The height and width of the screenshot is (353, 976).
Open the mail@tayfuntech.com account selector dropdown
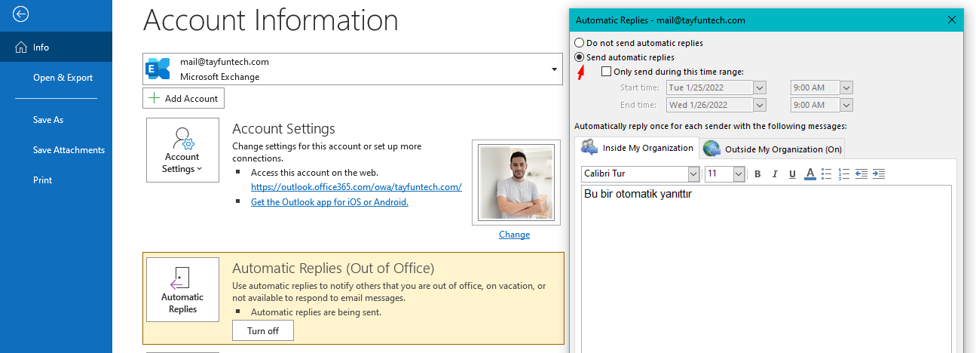tap(554, 69)
